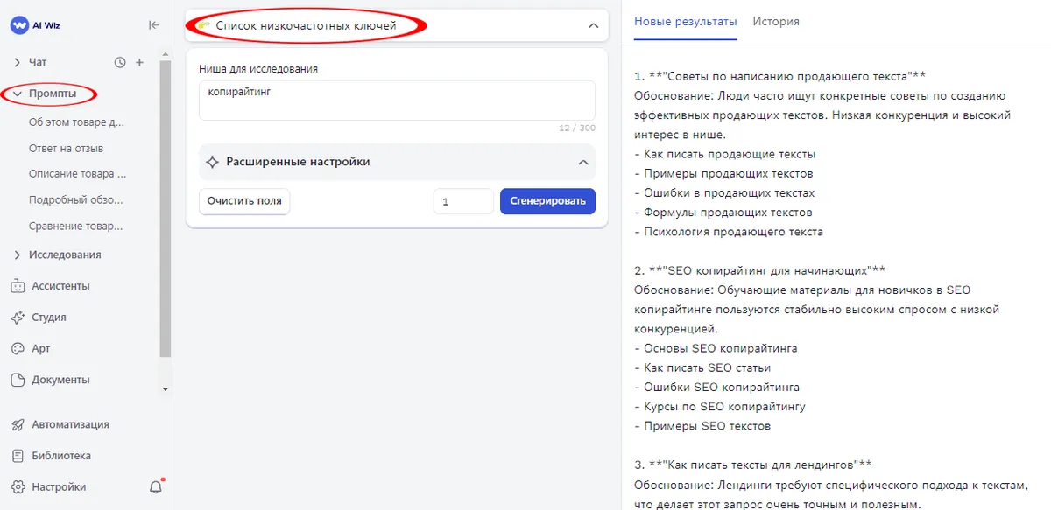The width and height of the screenshot is (1051, 510).
Task: Click the AI Wiz logo
Action: (35, 25)
